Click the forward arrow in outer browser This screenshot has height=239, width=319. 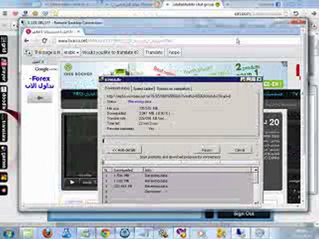pyautogui.click(x=314, y=13)
